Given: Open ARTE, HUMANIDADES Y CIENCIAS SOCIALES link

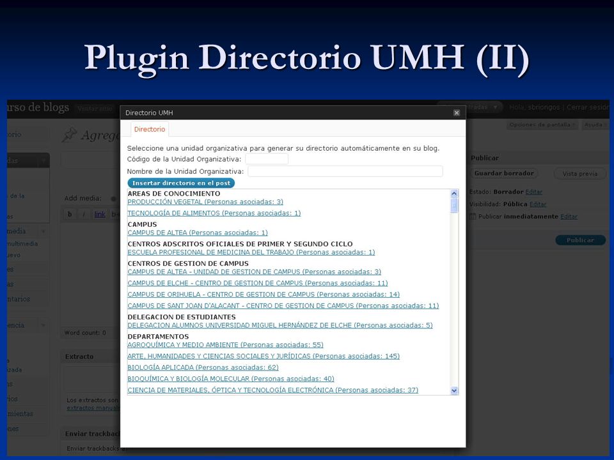Looking at the screenshot, I should (264, 356).
